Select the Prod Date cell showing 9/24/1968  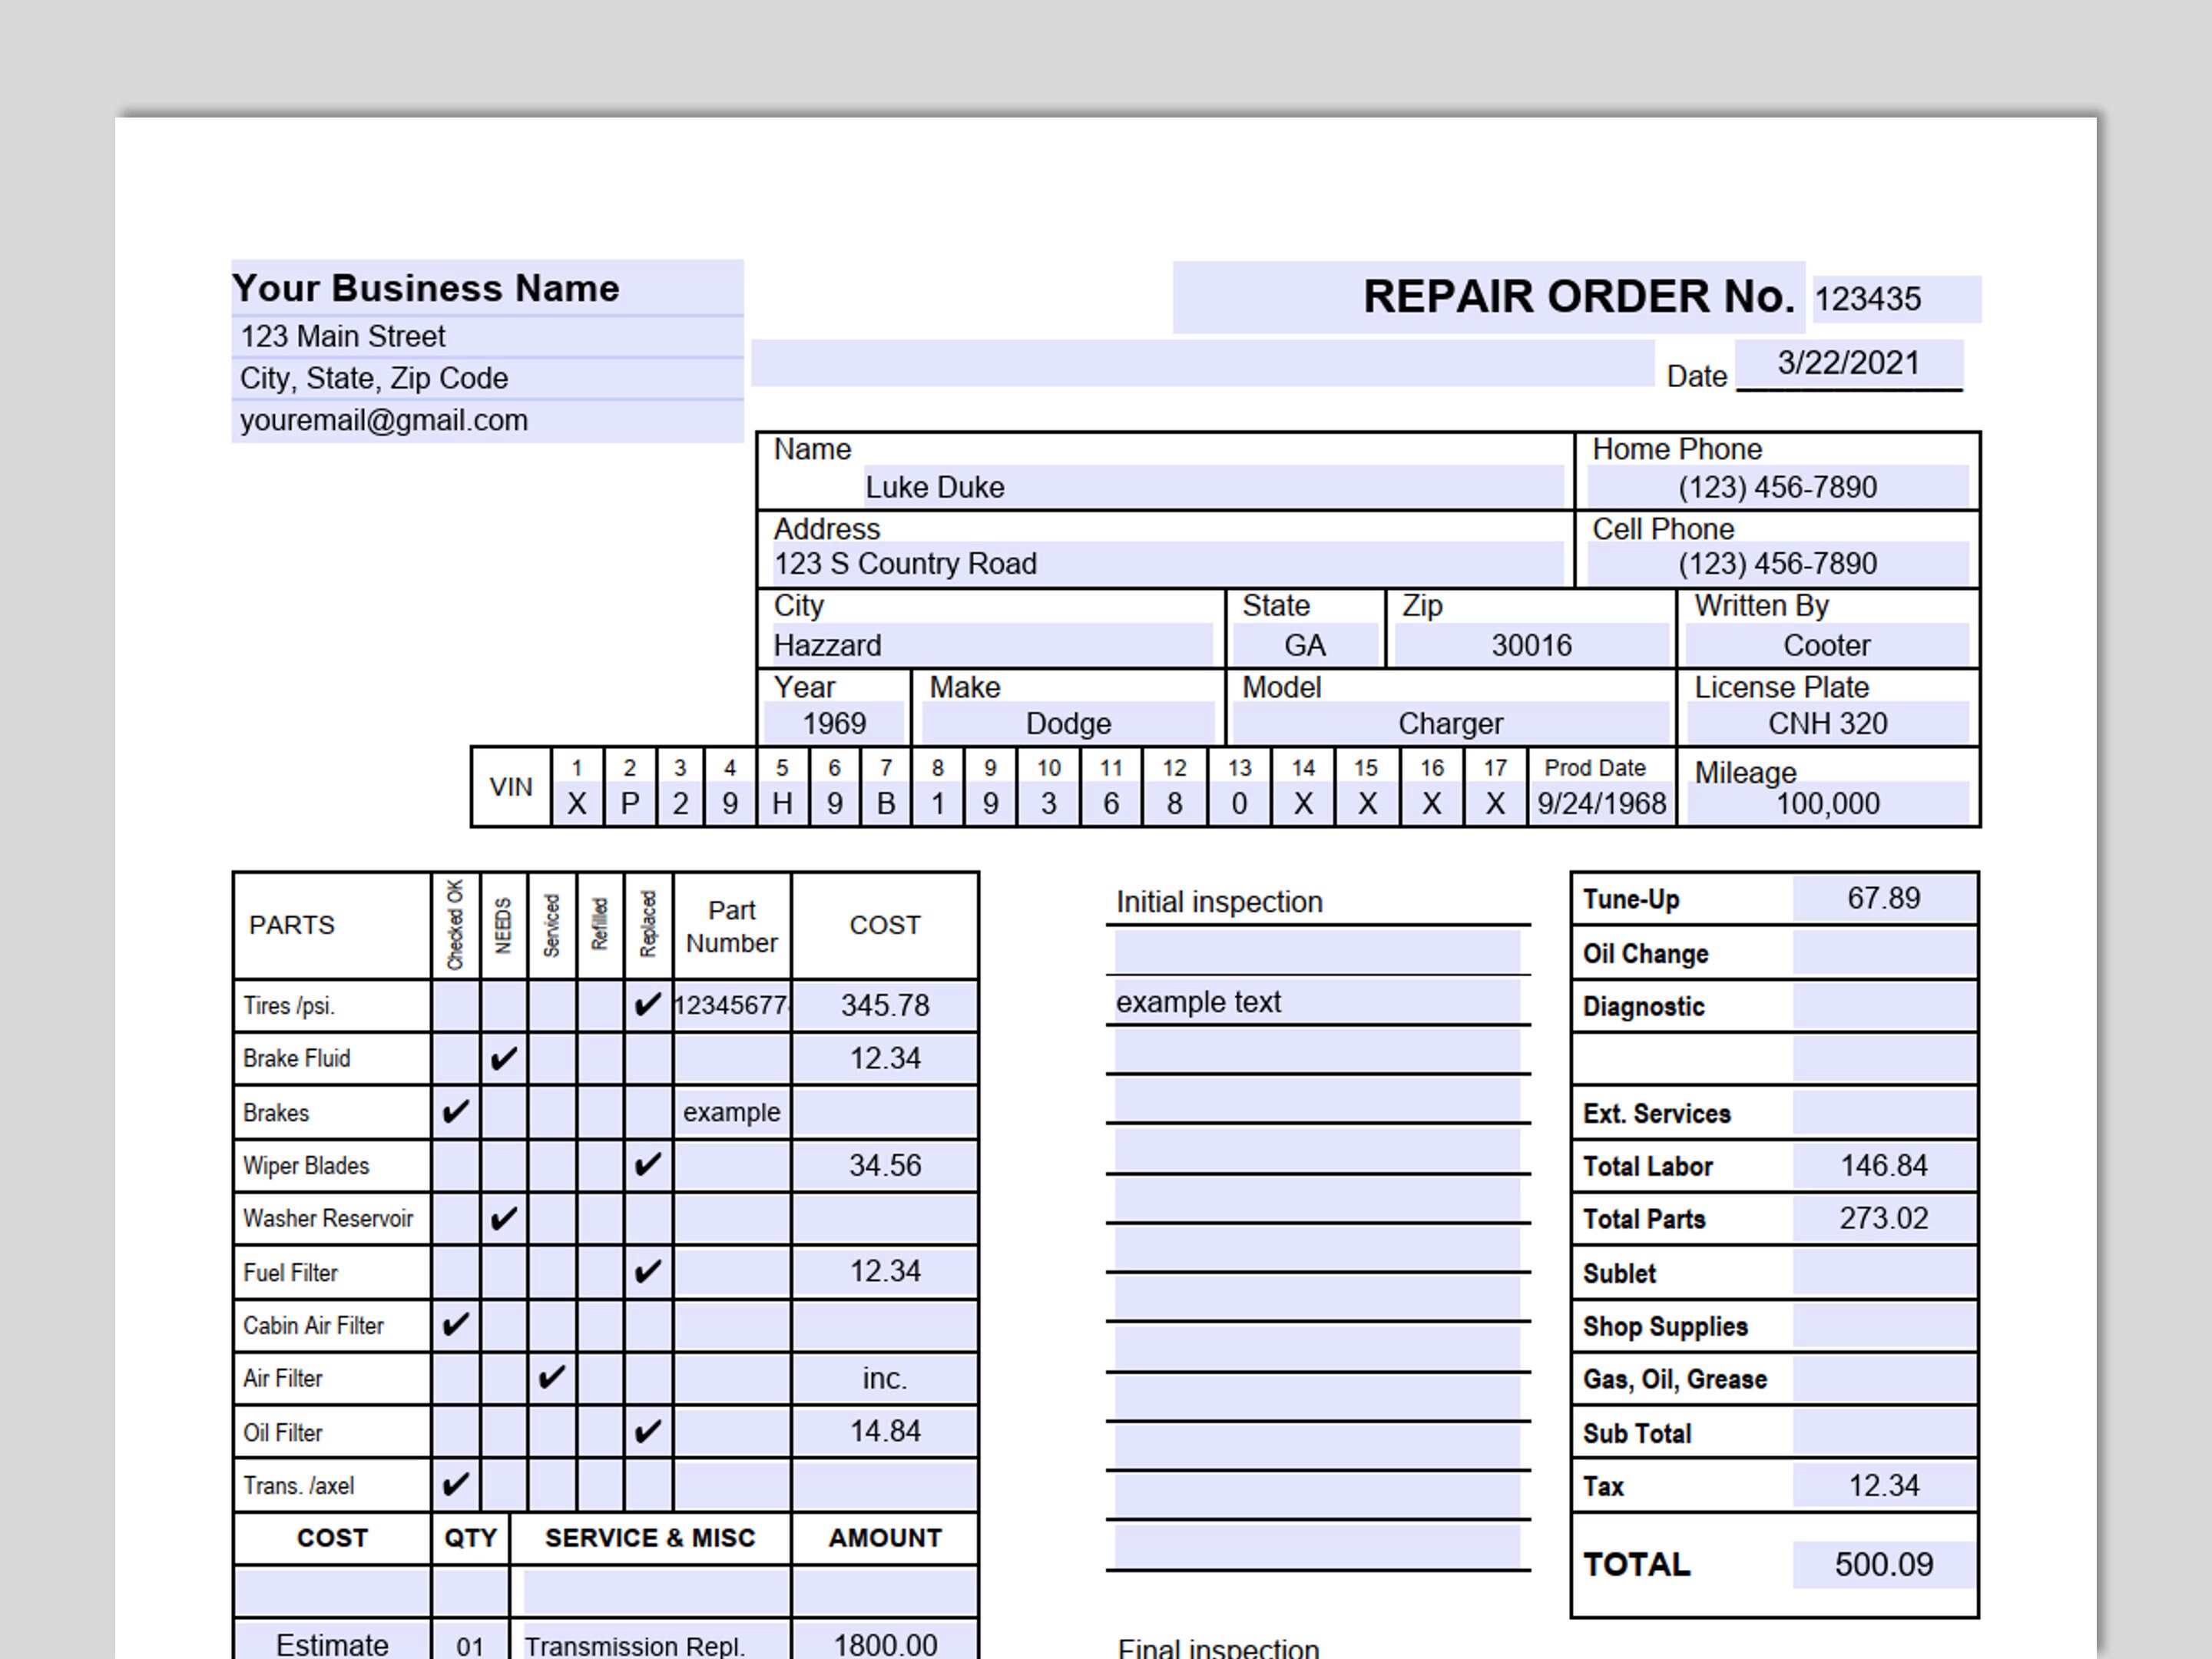point(1600,803)
